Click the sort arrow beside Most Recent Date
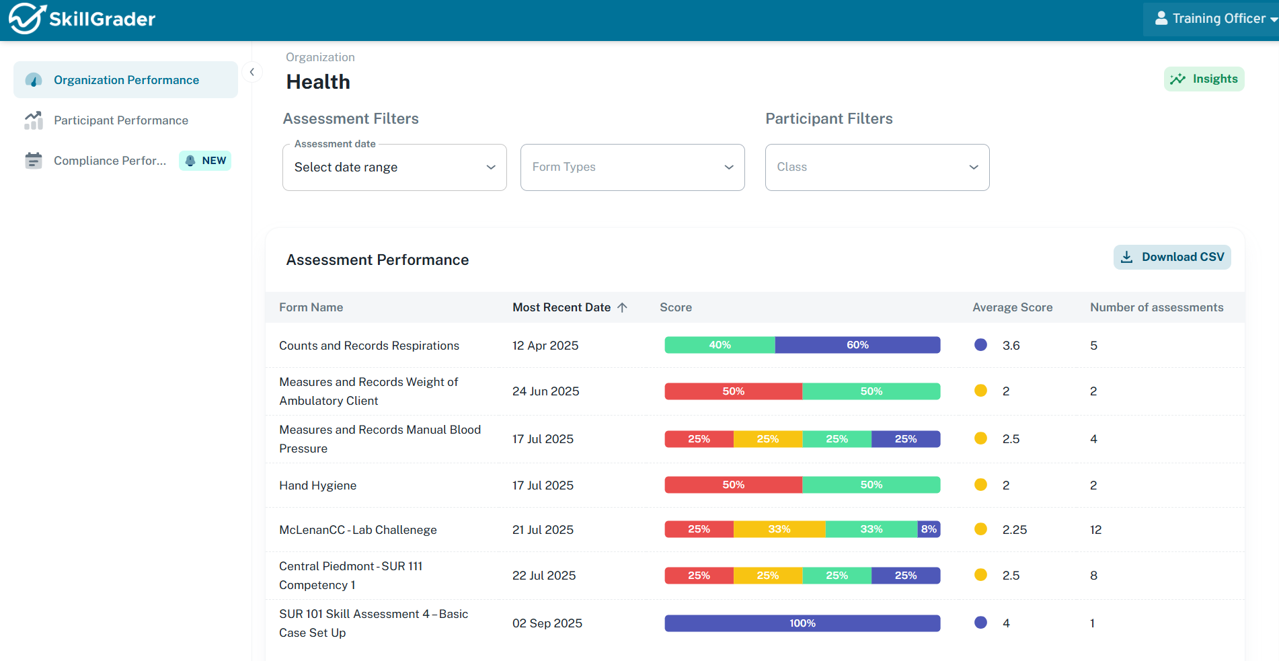The height and width of the screenshot is (661, 1279). point(623,307)
